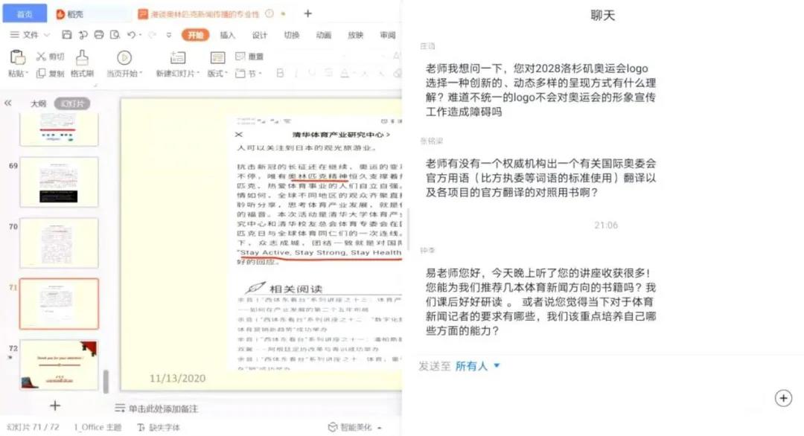
Task: Click the Missing Fonts 缺失字体 status item
Action: click(x=159, y=427)
